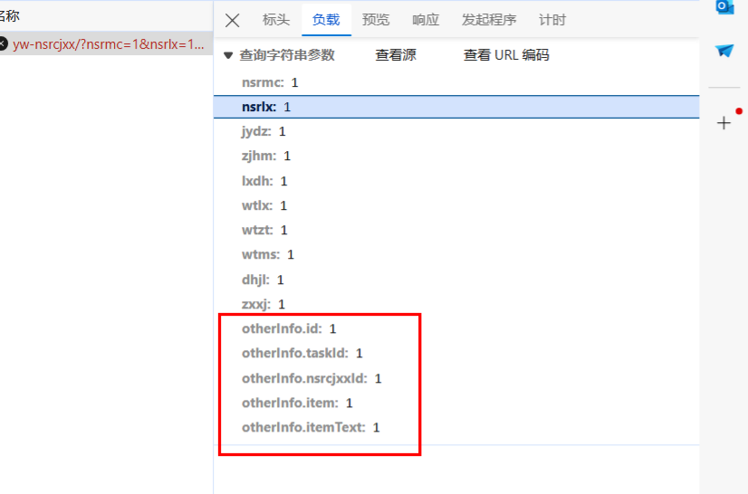748x494 pixels.
Task: Select the jydz parameter row
Action: [x=456, y=131]
